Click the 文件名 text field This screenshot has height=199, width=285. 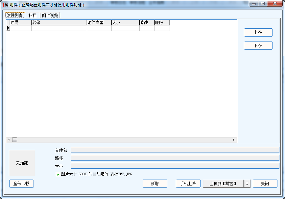click(175, 150)
